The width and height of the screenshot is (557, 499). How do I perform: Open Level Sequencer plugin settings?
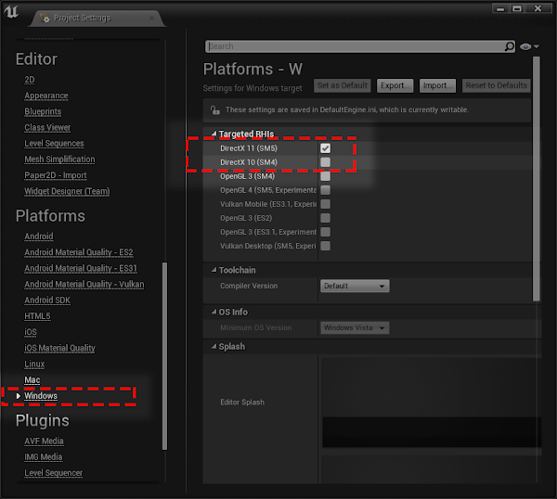tap(53, 473)
